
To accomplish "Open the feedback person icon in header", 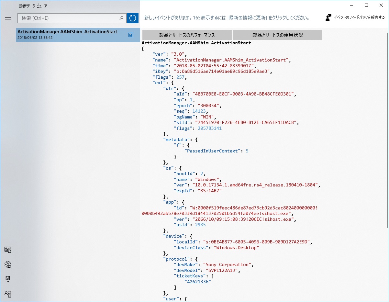I will [328, 17].
